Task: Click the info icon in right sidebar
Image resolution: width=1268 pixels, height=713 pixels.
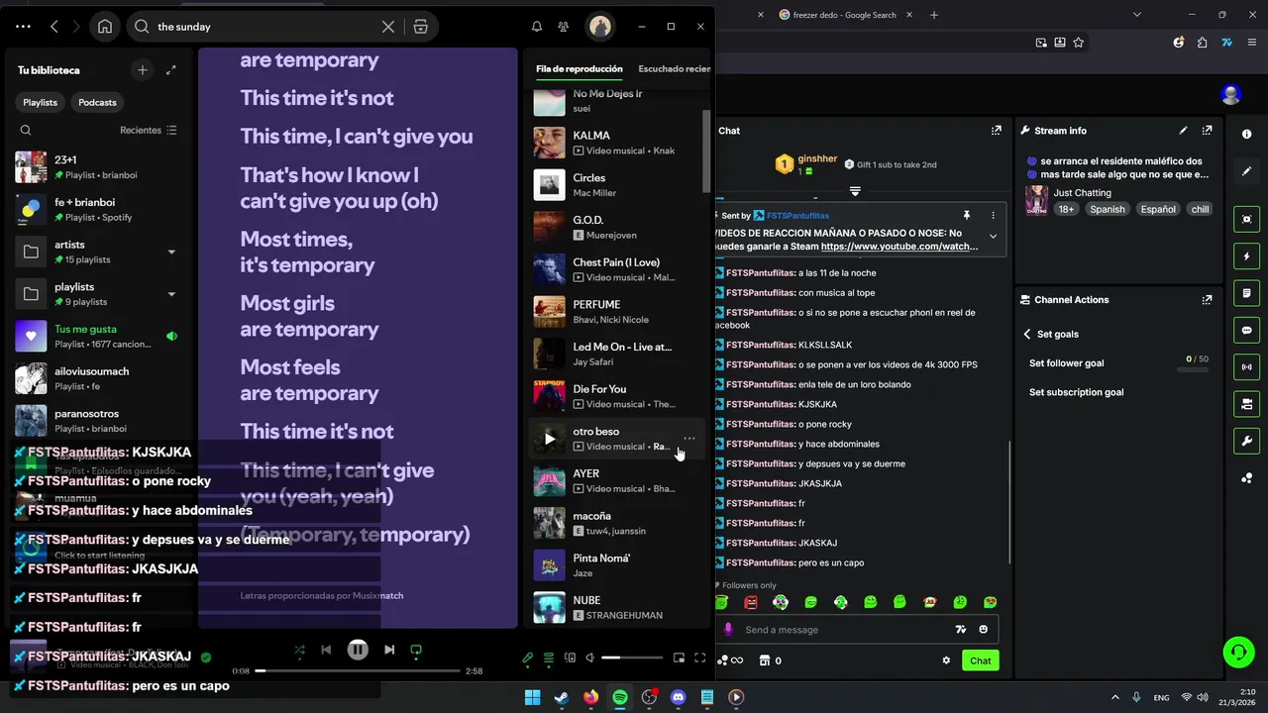Action: pyautogui.click(x=1246, y=134)
